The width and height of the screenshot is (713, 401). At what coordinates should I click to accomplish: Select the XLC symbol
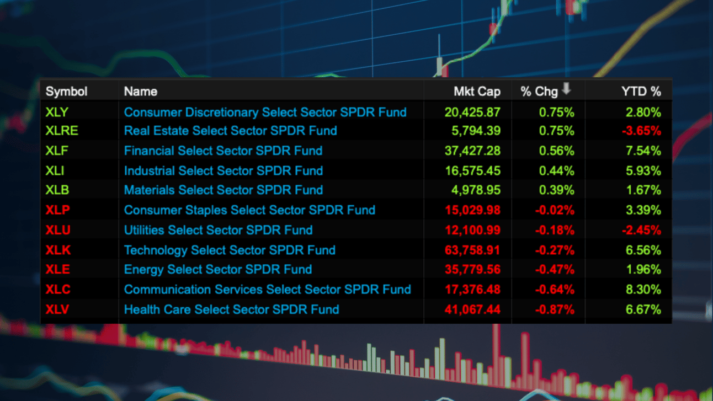58,289
